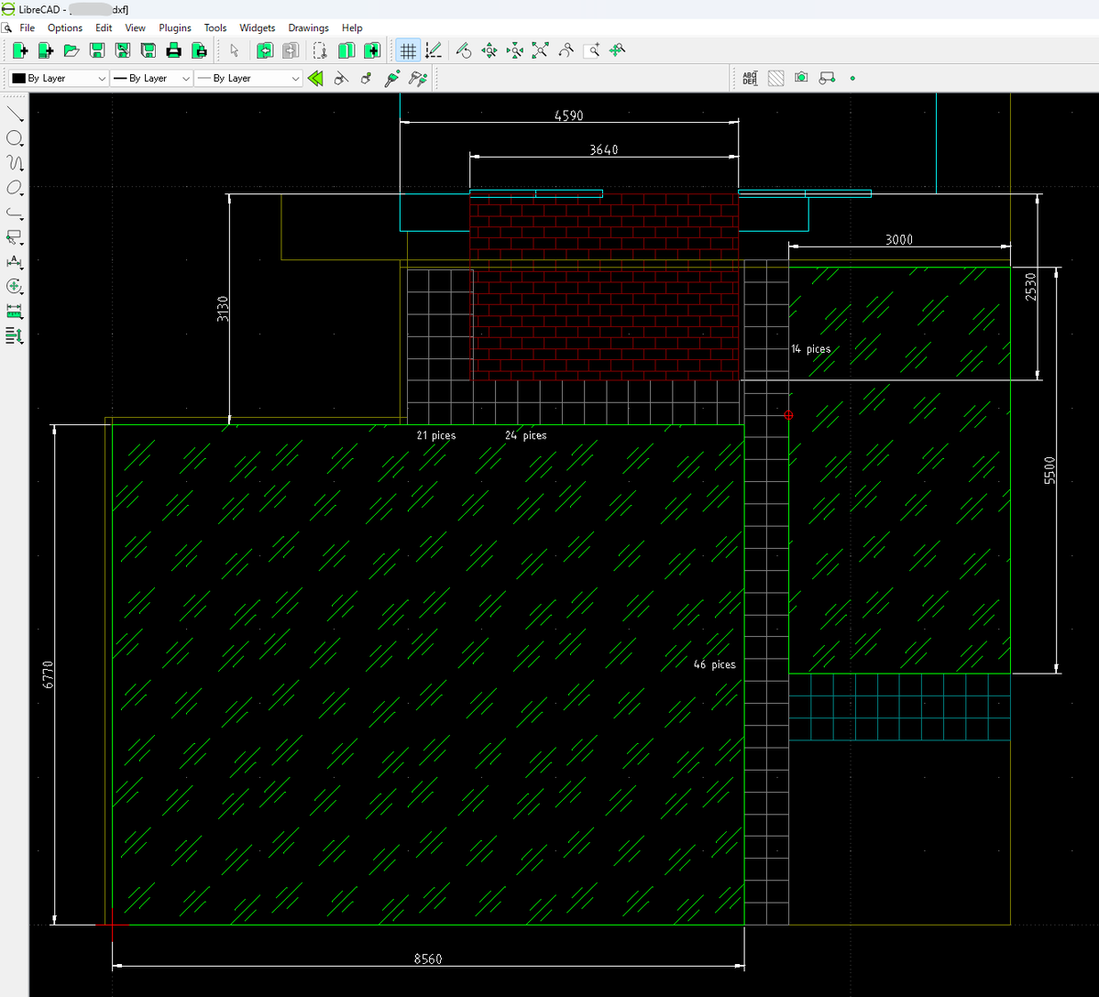Open the File menu
The image size is (1099, 997).
click(x=27, y=28)
